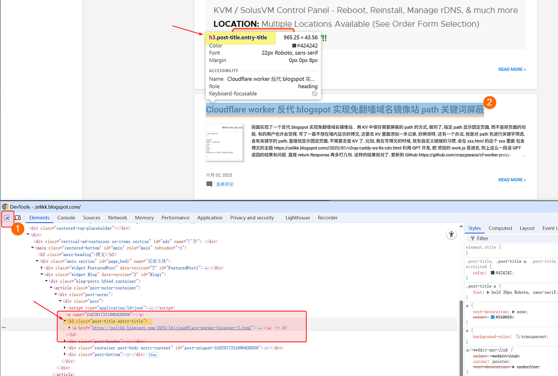Click READ MORE link of the KVM post
Screen dimensions: 558x376
pyautogui.click(x=512, y=69)
